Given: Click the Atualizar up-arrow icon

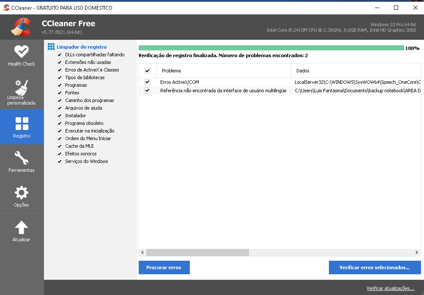Looking at the screenshot, I should pyautogui.click(x=22, y=228).
